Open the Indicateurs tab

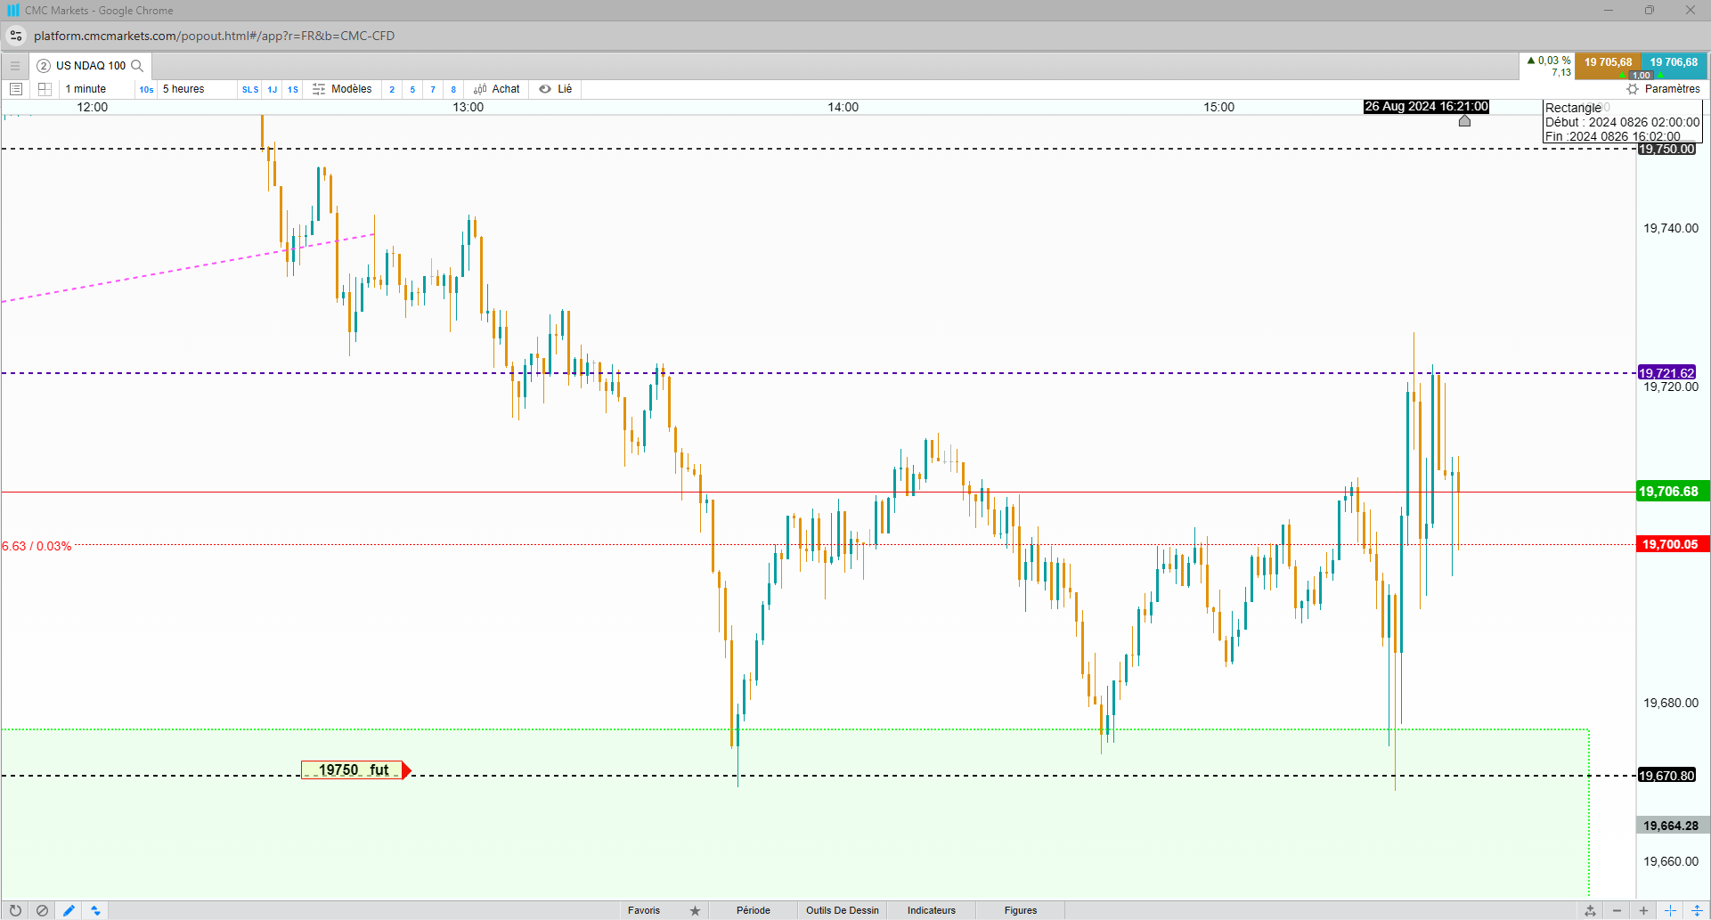point(932,910)
